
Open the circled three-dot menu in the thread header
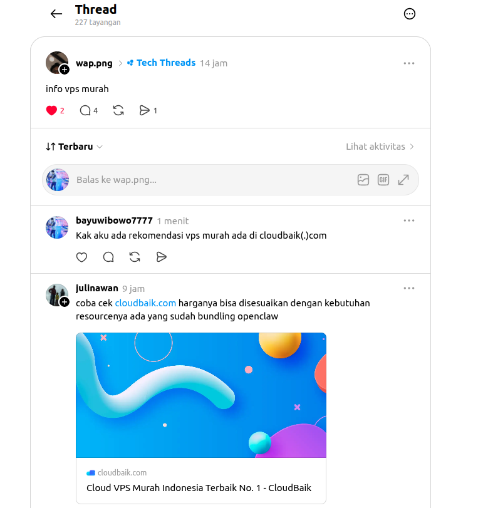410,14
